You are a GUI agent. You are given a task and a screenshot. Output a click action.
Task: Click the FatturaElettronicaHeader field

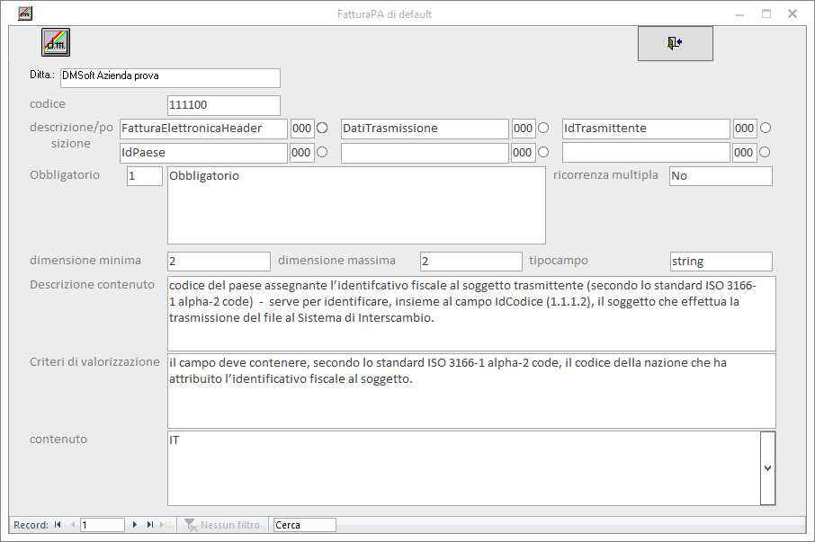click(x=203, y=129)
